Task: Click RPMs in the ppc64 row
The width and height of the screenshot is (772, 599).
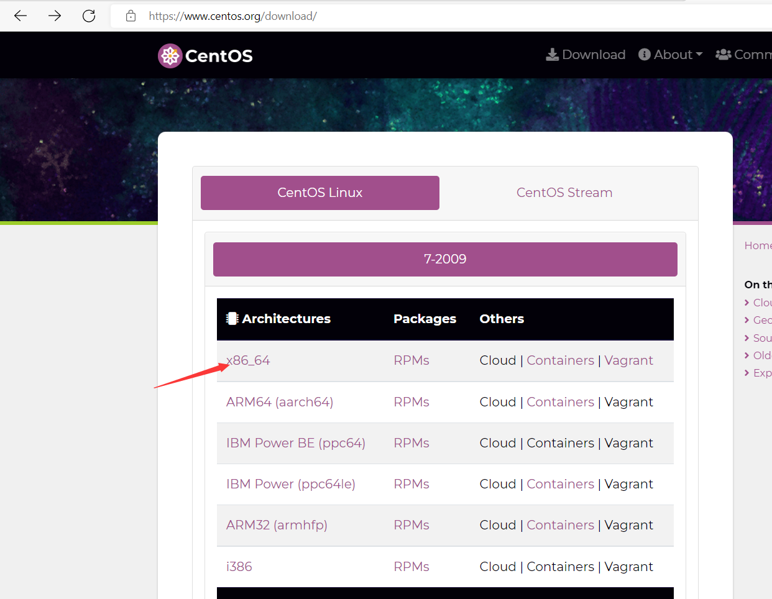Action: pos(411,443)
